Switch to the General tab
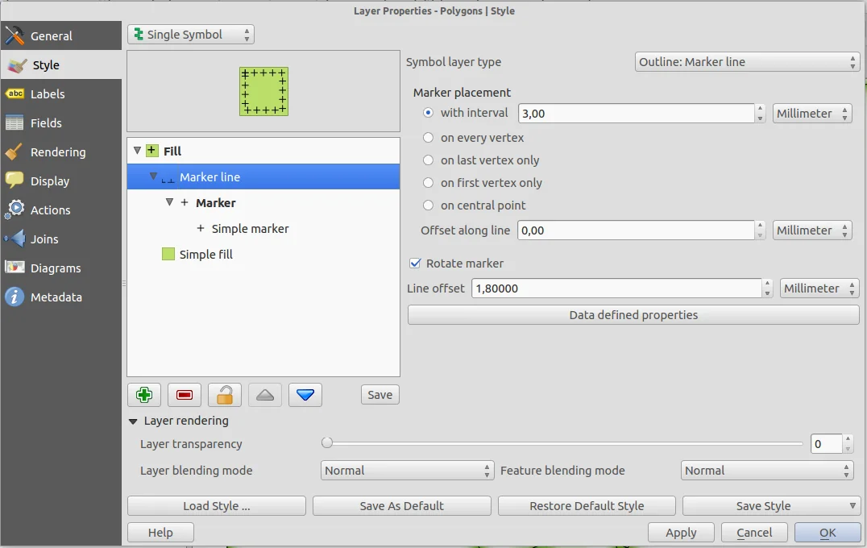Viewport: 867px width, 548px height. [x=51, y=36]
